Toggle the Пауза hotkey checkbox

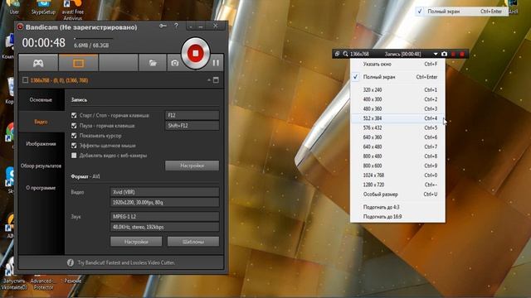[74, 125]
